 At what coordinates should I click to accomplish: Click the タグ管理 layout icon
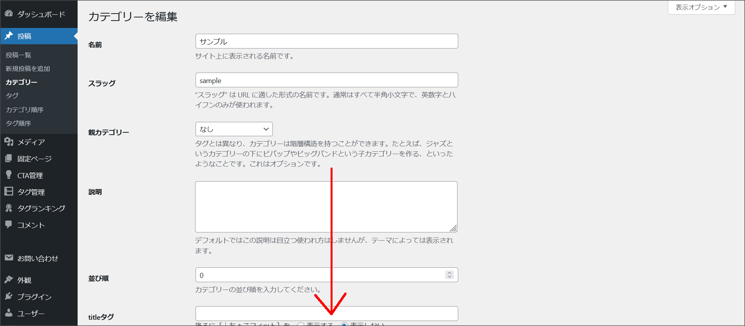(x=9, y=191)
